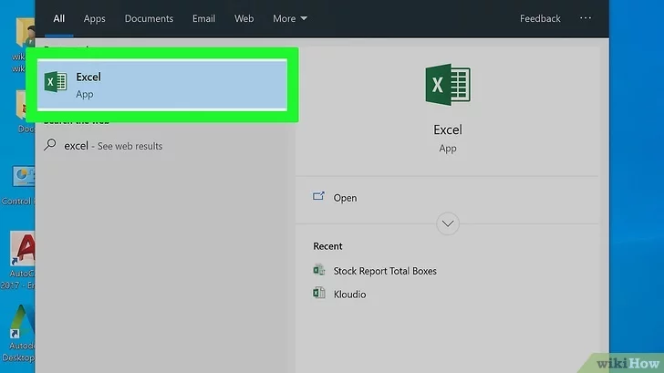Screen dimensions: 664x373
Task: Expand more actions with the chevron circle
Action: tap(448, 223)
